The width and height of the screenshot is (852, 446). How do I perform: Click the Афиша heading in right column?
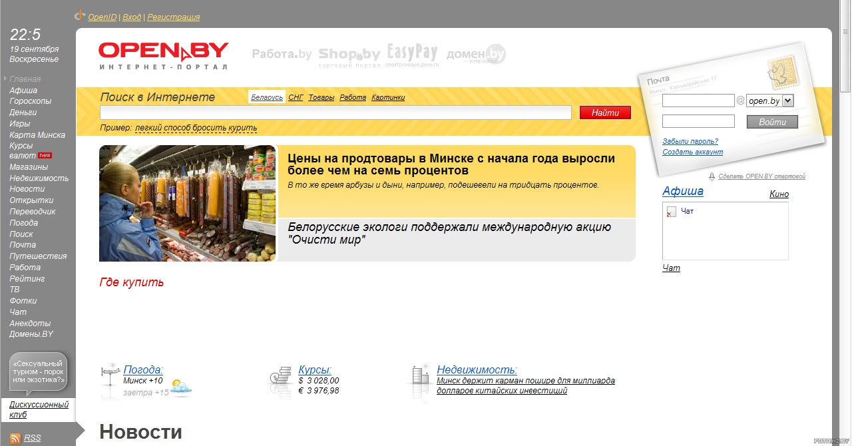(683, 192)
